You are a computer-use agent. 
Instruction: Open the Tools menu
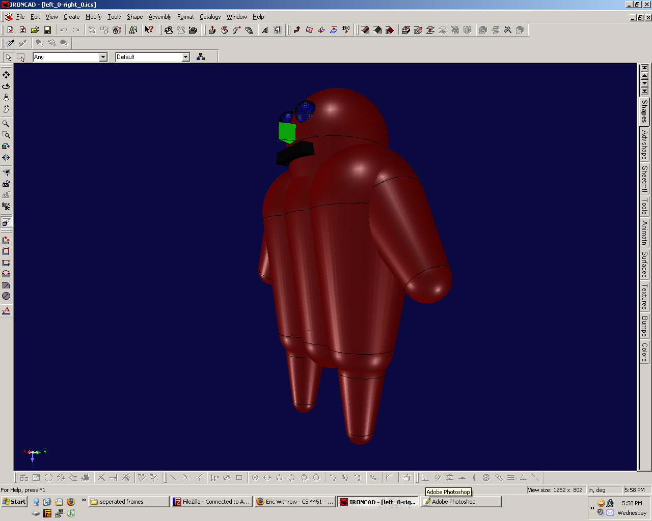(114, 17)
